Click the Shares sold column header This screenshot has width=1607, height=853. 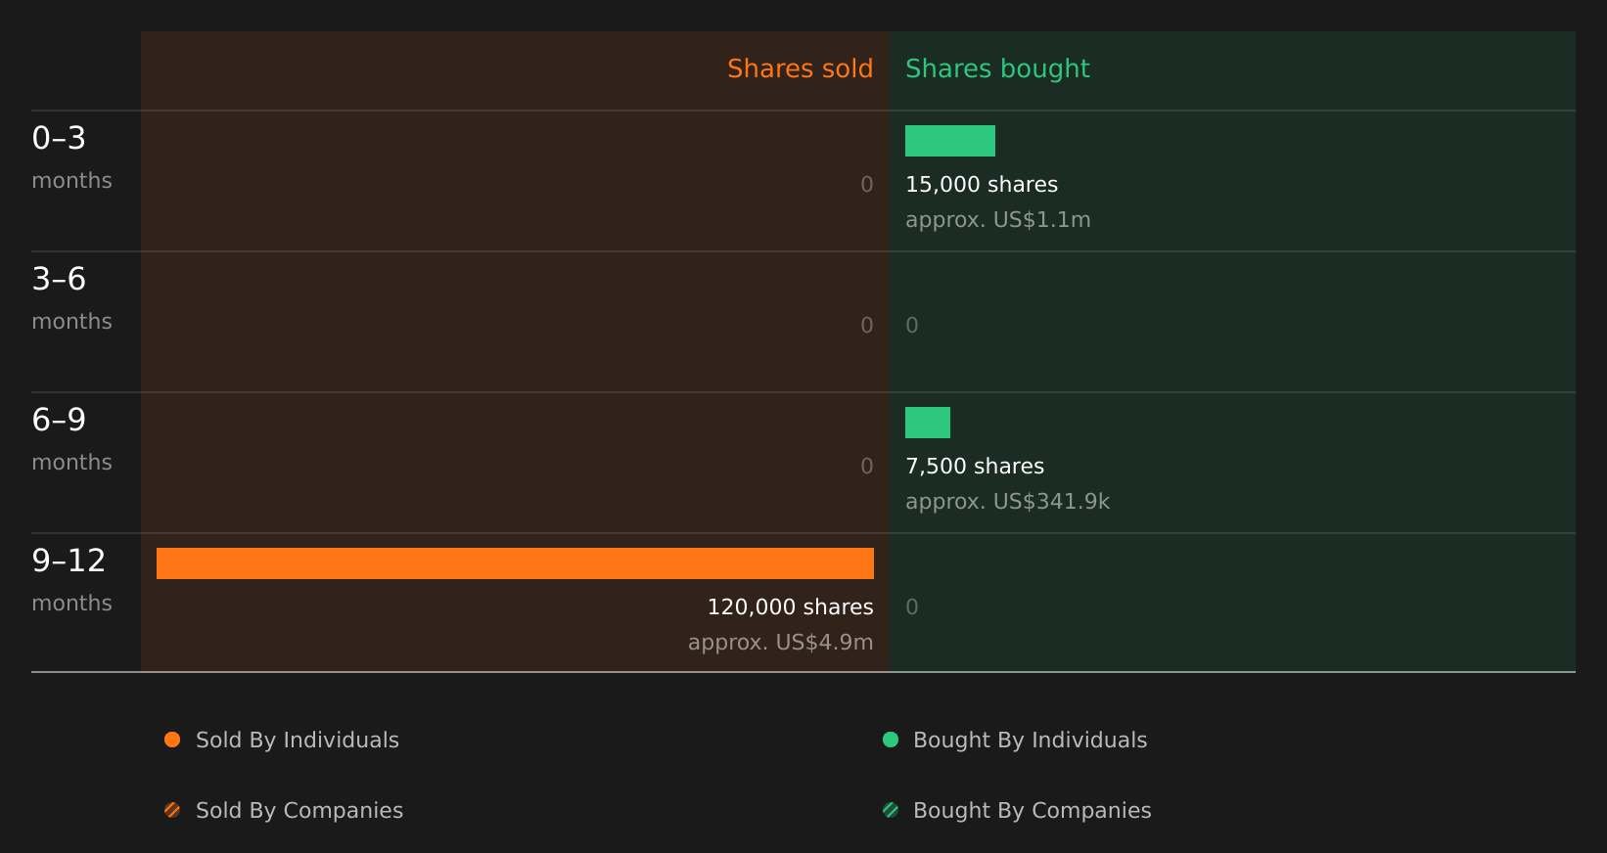point(800,68)
